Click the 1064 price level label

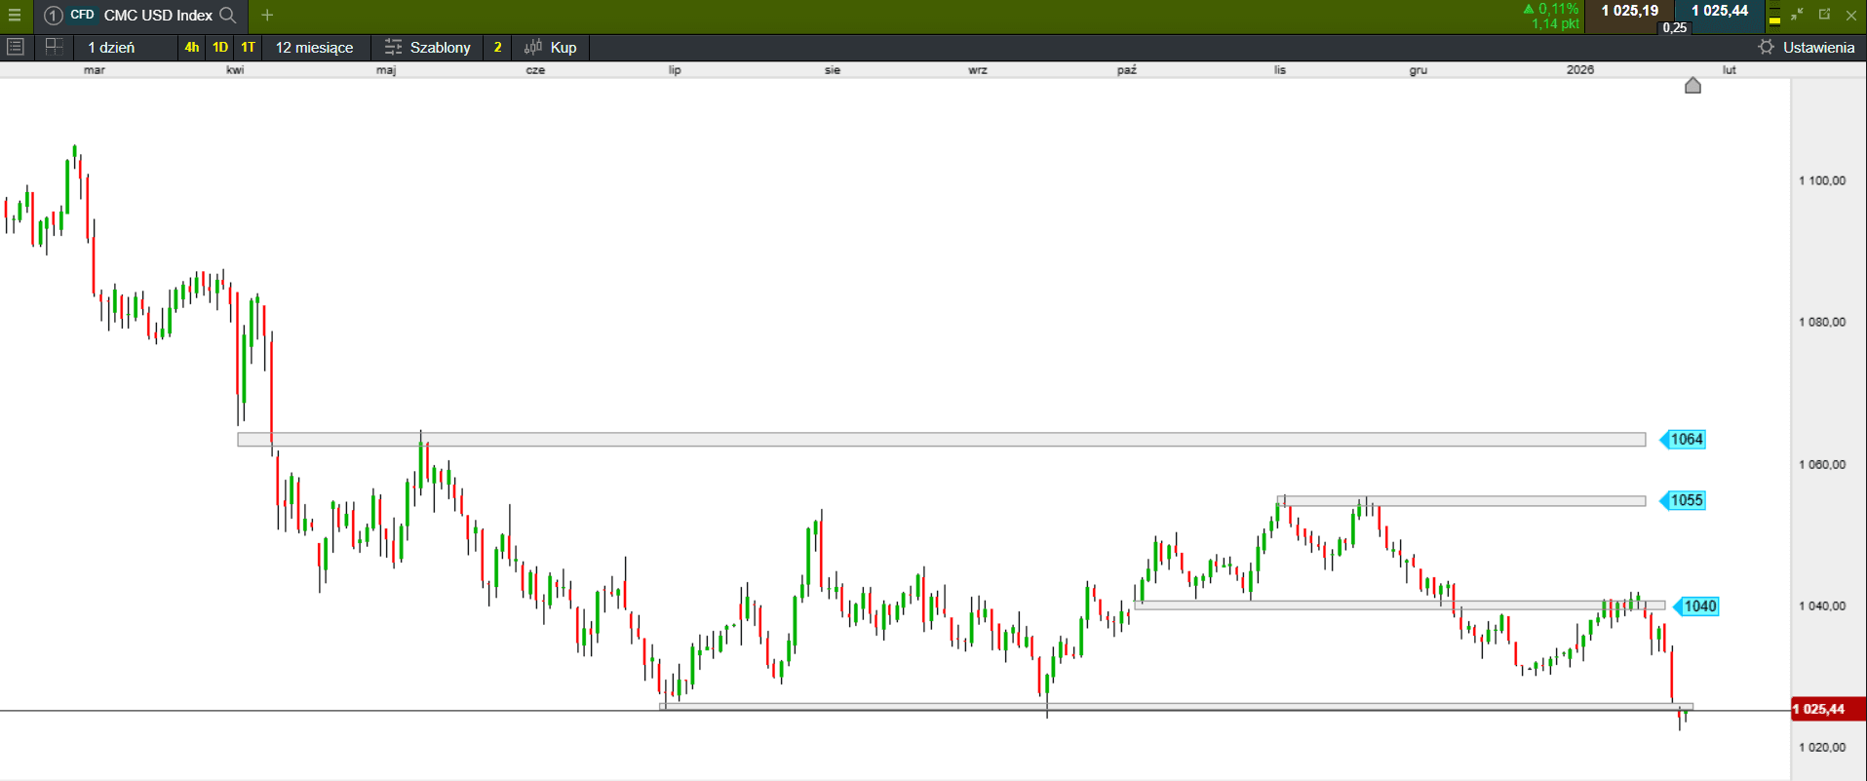point(1686,440)
